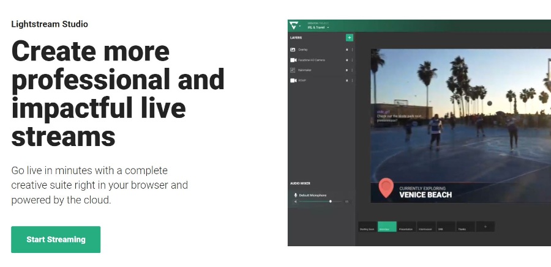Click the RTMP layer camera icon

coord(293,81)
